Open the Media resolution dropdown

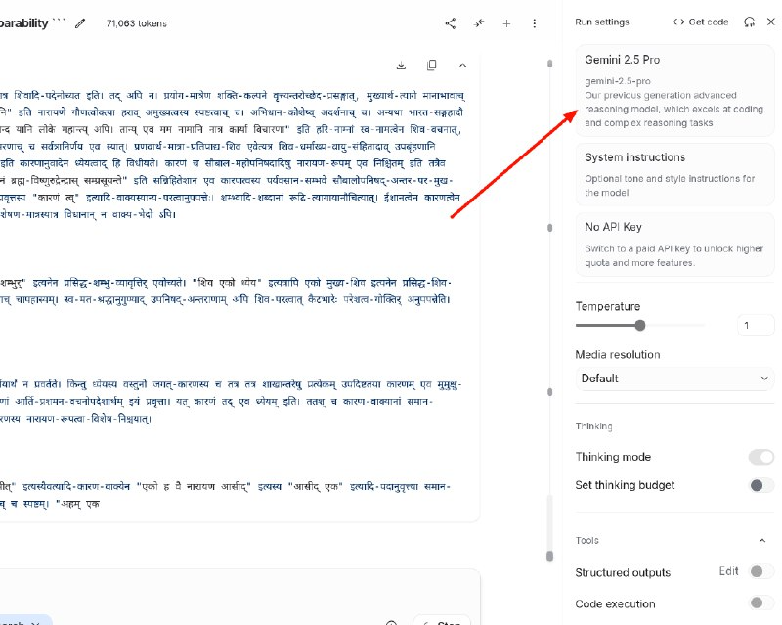(x=674, y=379)
